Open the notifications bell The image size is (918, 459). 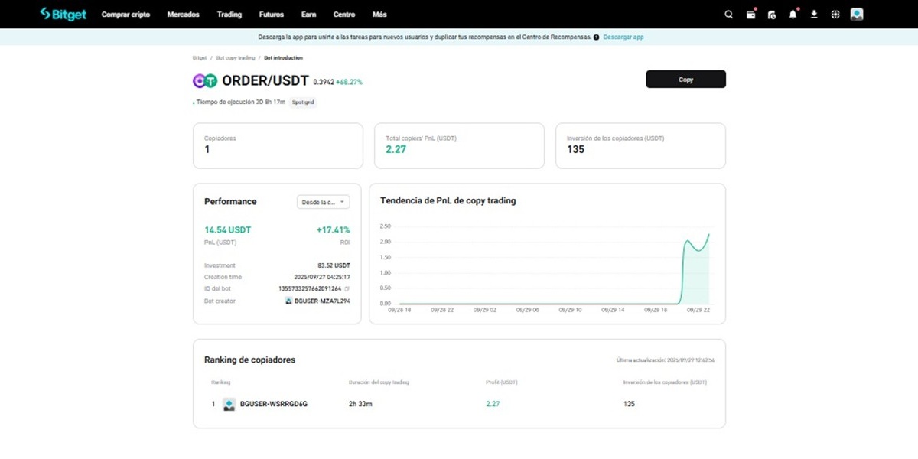793,15
